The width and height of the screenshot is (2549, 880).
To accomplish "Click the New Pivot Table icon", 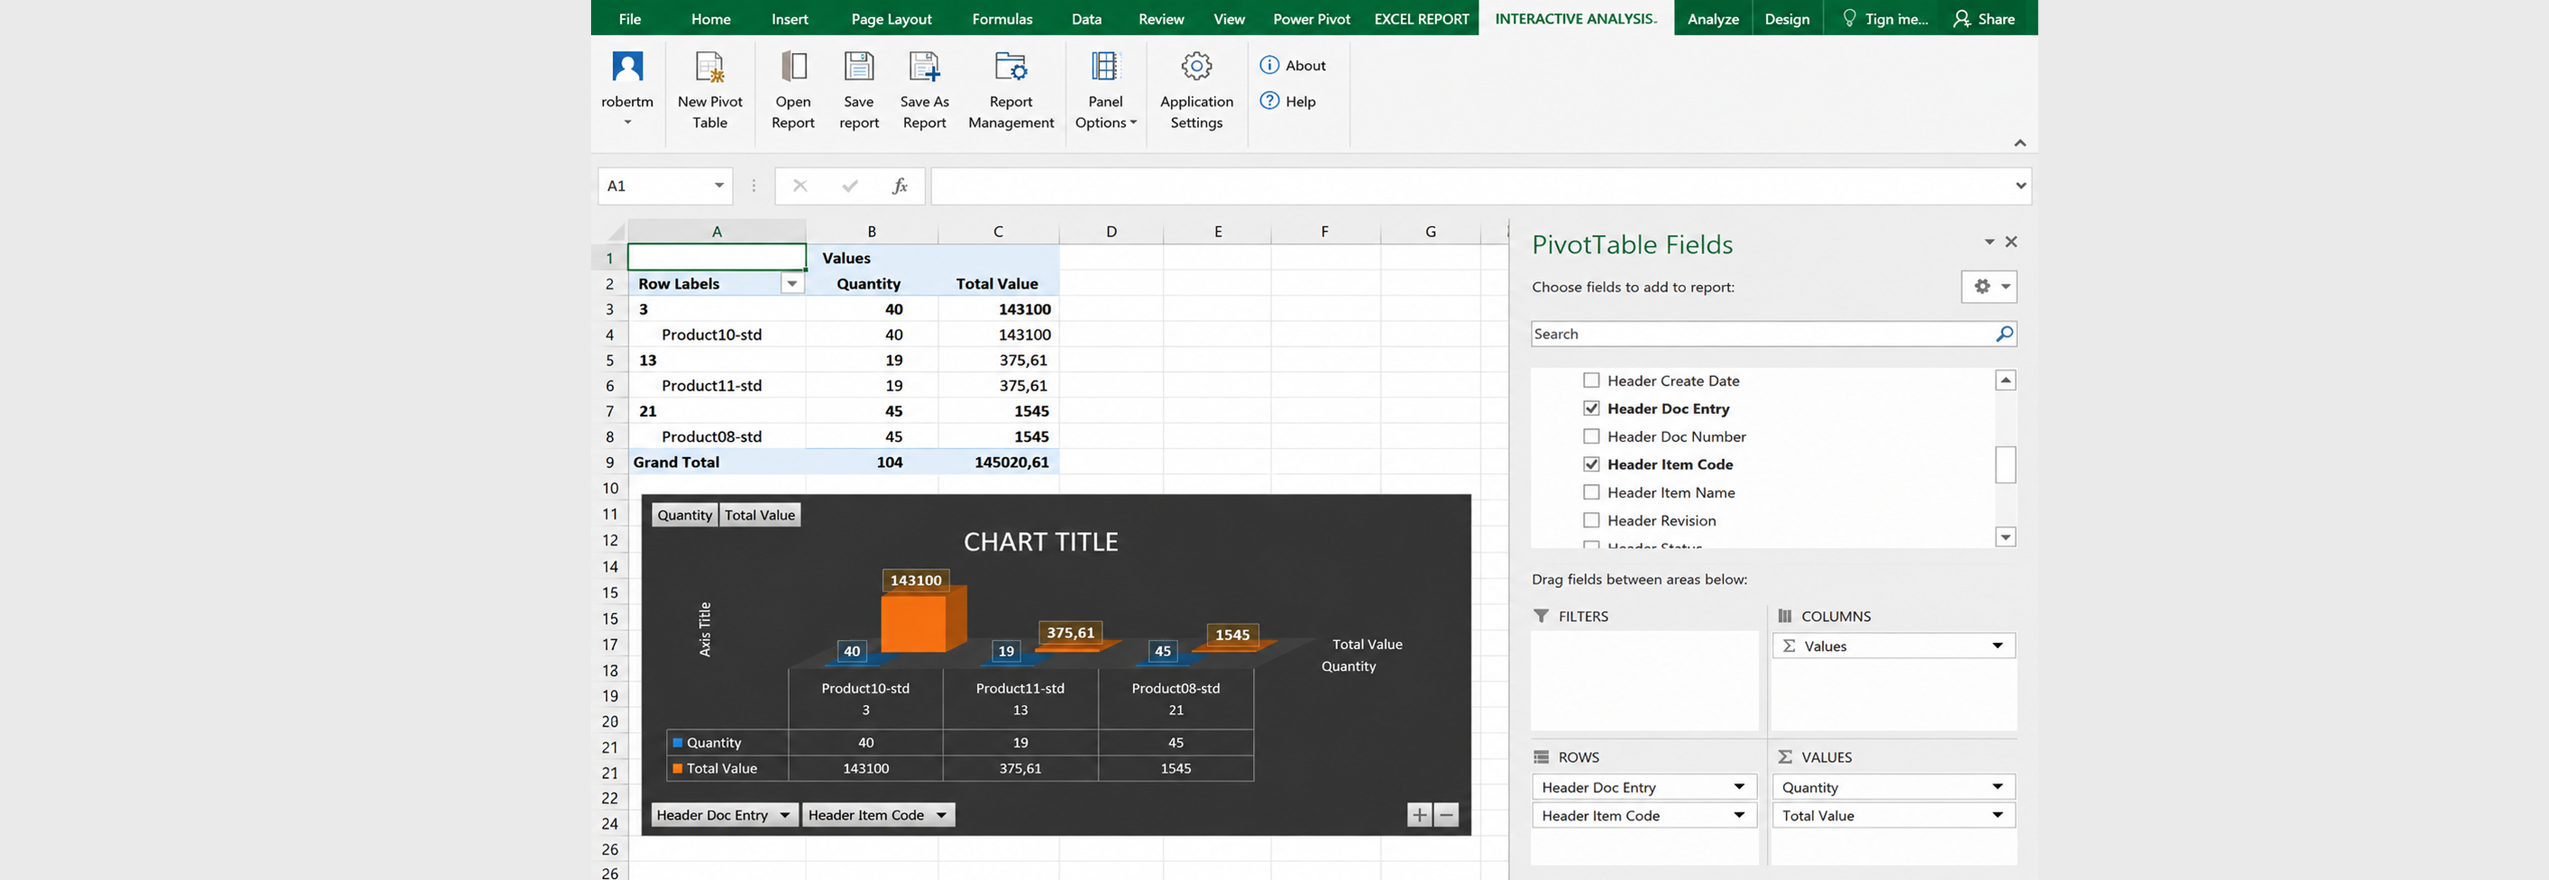I will (x=709, y=66).
